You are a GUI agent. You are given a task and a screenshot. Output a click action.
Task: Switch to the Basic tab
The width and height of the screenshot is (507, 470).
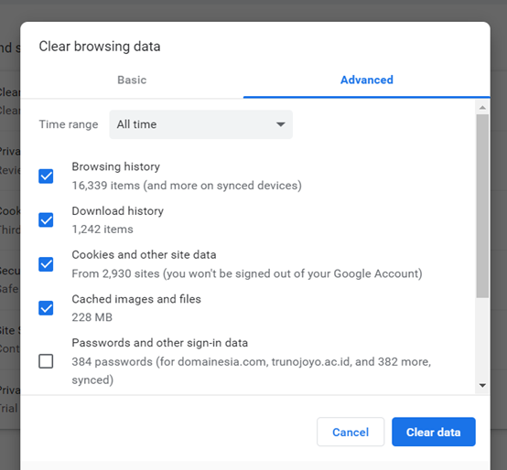(x=132, y=80)
